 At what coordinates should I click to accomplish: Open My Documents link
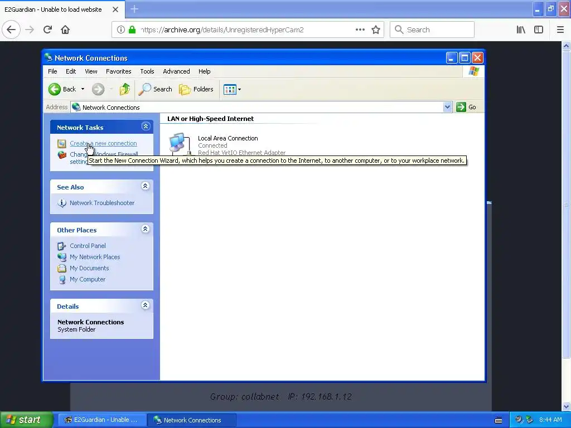pos(89,268)
